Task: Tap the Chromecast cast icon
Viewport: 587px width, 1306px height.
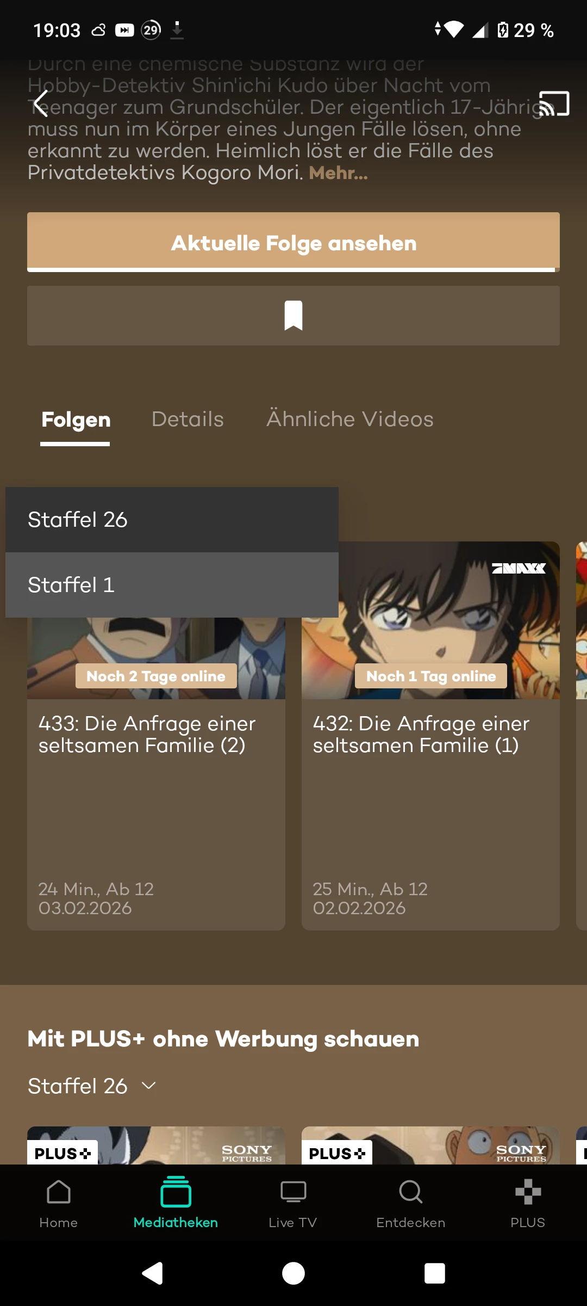Action: [x=554, y=103]
